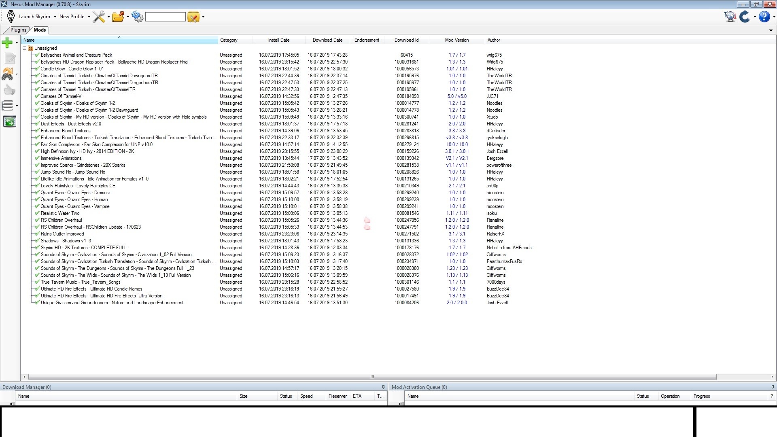Click the globe online/offline login icon
777x437 pixels.
(730, 17)
